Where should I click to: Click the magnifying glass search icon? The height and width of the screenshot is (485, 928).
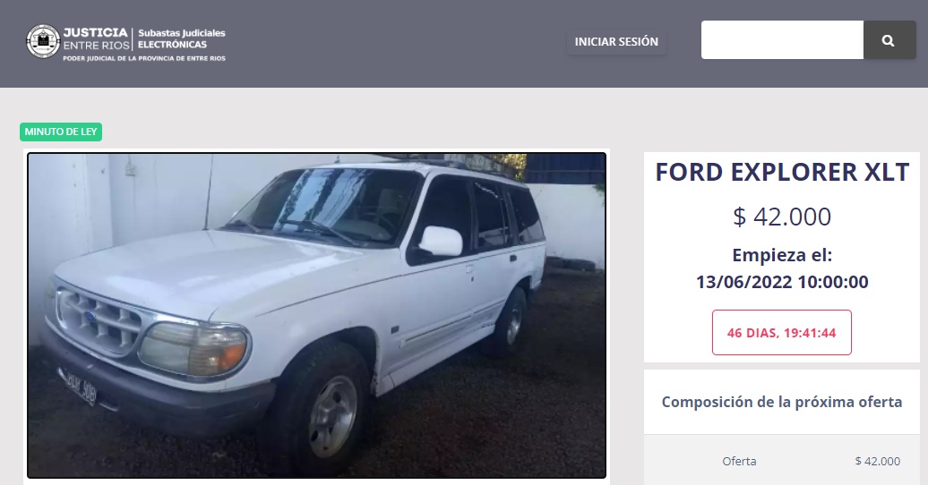coord(889,40)
